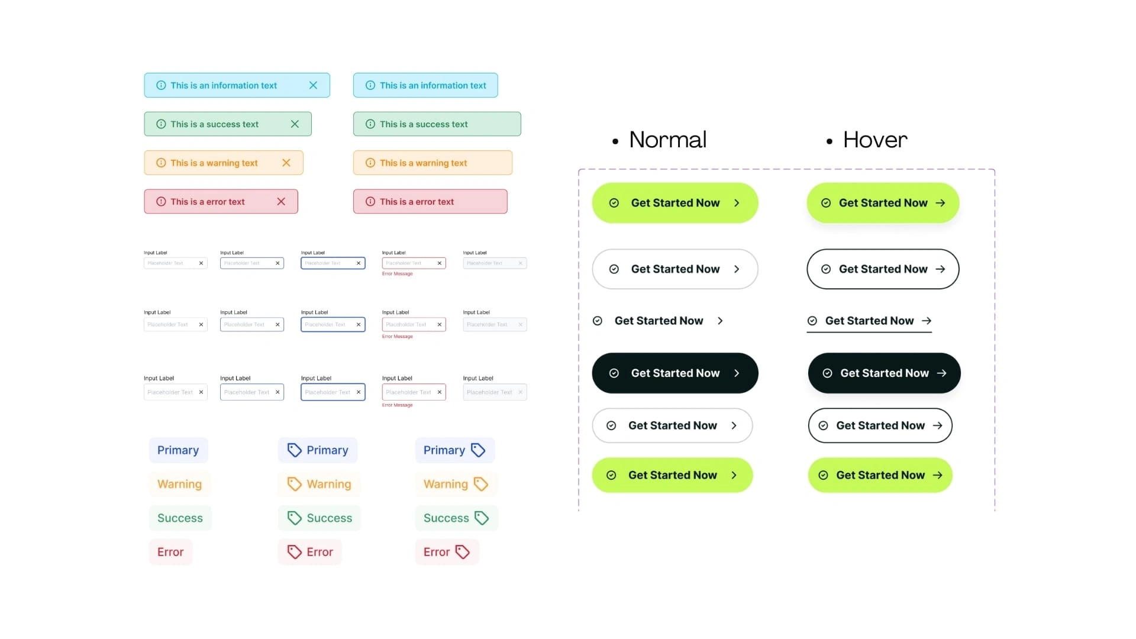Click the X clear button on first input field
Screen dimensions: 1136x639
tap(201, 263)
